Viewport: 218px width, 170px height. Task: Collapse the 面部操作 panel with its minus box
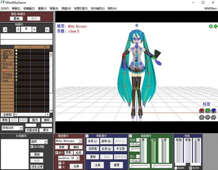tap(130, 136)
